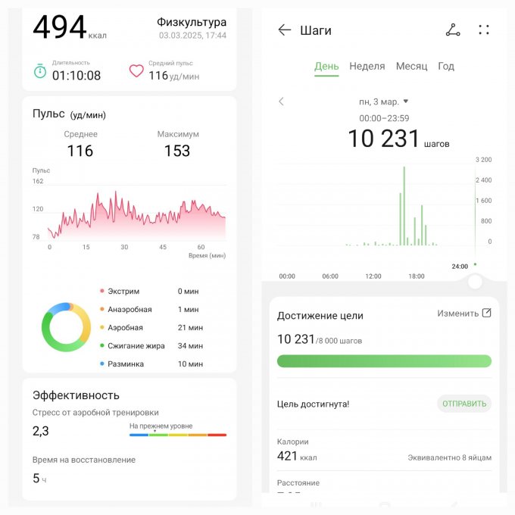Tap the aerobic stress level color scale
Viewport: 515px width, 515px height.
tap(177, 434)
